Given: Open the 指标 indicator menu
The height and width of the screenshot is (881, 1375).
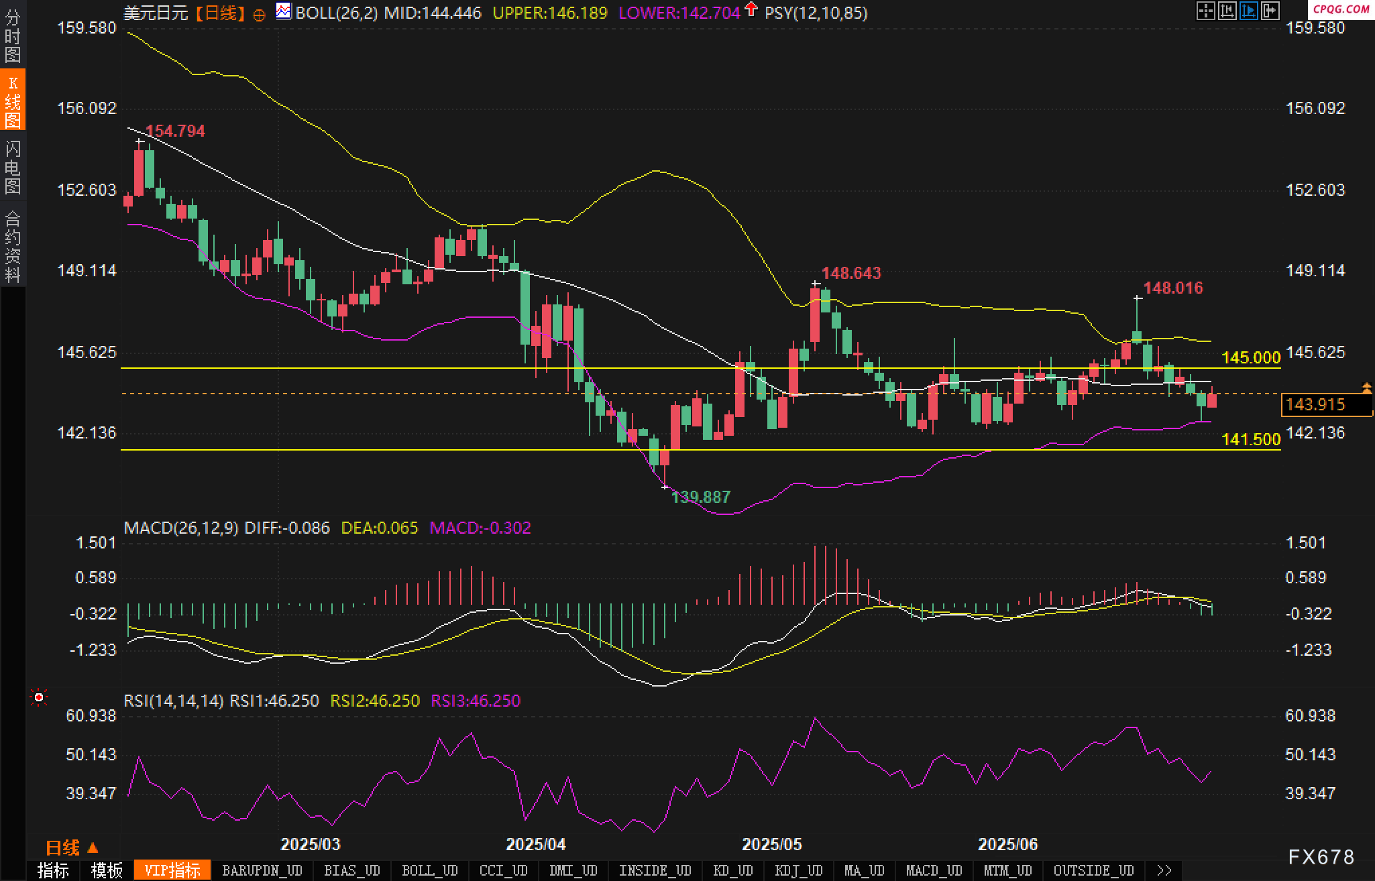Looking at the screenshot, I should 53,870.
